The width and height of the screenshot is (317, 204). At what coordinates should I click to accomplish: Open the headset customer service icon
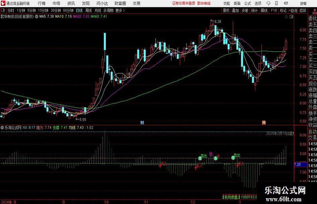[268, 3]
